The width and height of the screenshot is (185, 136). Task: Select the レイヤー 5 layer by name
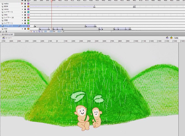click(x=8, y=12)
